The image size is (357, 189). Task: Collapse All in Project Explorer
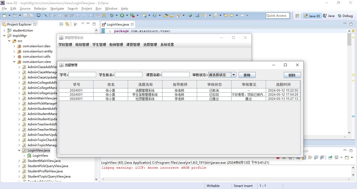[x=61, y=24]
